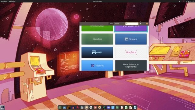
Task: Focus the shop search field
Action: [132, 24]
